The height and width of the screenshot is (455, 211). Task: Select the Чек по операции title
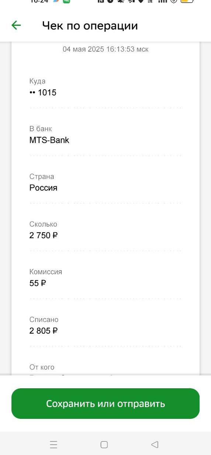click(90, 25)
